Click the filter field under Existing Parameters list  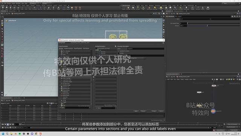pos(108,108)
